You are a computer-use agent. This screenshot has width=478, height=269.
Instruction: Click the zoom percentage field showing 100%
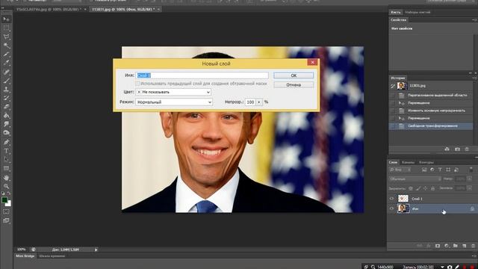coord(22,250)
